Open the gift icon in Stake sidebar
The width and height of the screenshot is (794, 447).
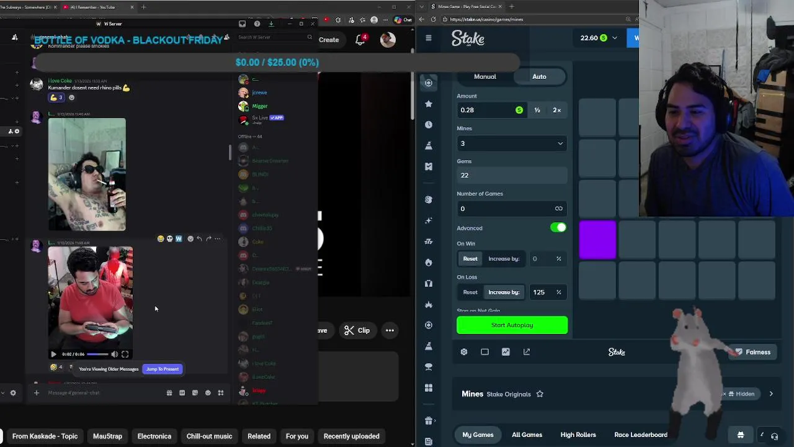[428, 421]
